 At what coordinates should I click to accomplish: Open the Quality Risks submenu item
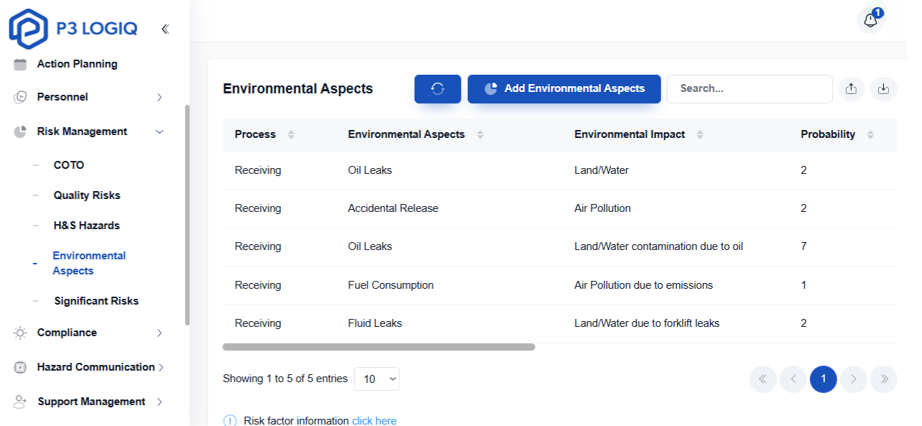(x=87, y=195)
